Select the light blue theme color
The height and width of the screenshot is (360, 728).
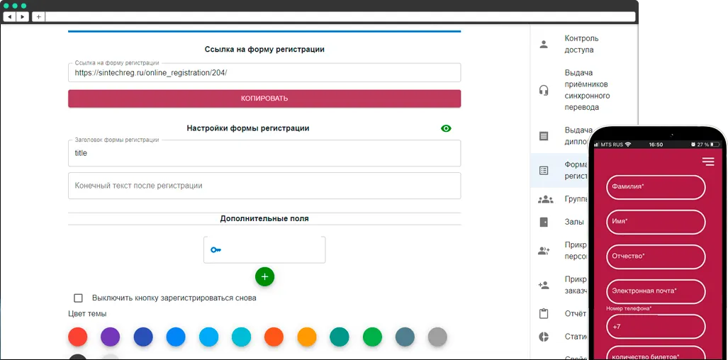[208, 337]
